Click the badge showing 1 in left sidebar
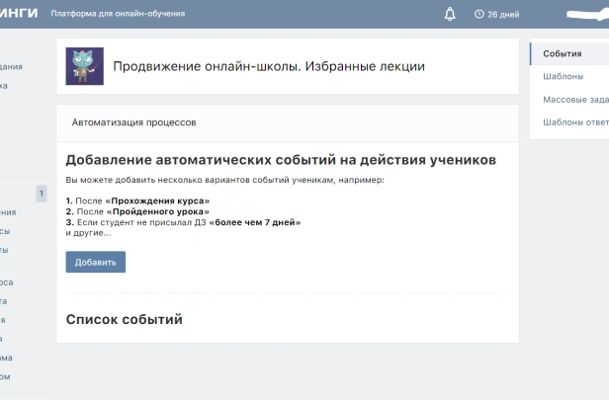 coord(41,194)
